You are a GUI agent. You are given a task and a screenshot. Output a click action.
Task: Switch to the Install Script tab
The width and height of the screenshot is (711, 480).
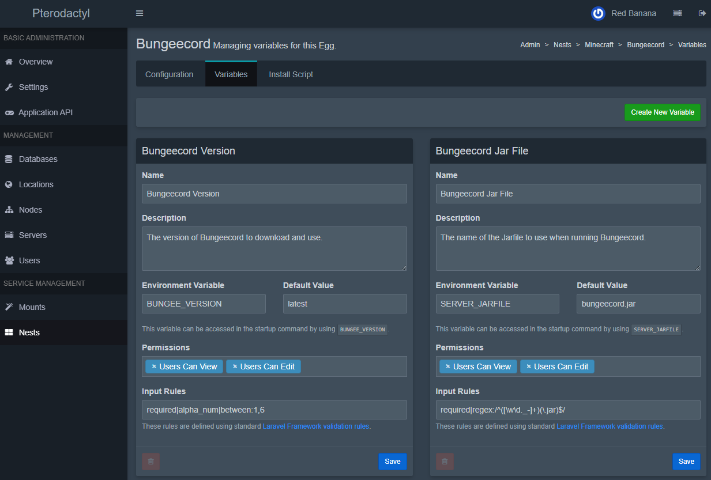(x=291, y=74)
